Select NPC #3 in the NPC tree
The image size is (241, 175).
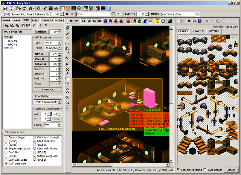pyautogui.click(x=8, y=49)
